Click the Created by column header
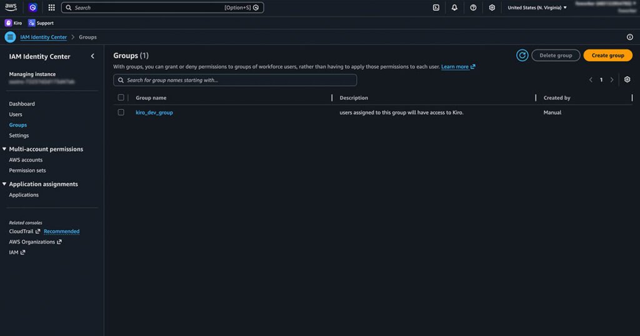The height and width of the screenshot is (336, 640). pos(557,98)
